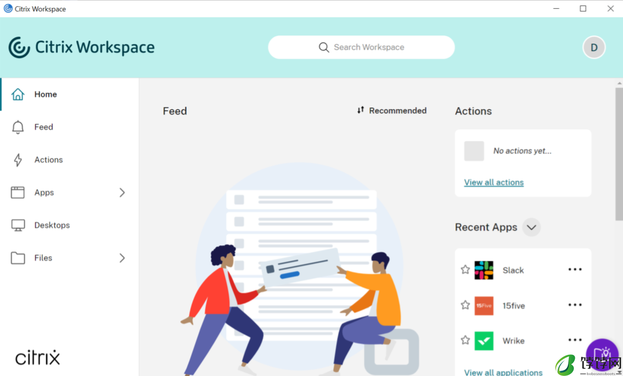Screen dimensions: 623x376
Task: Favorite Slack with its star
Action: point(465,269)
